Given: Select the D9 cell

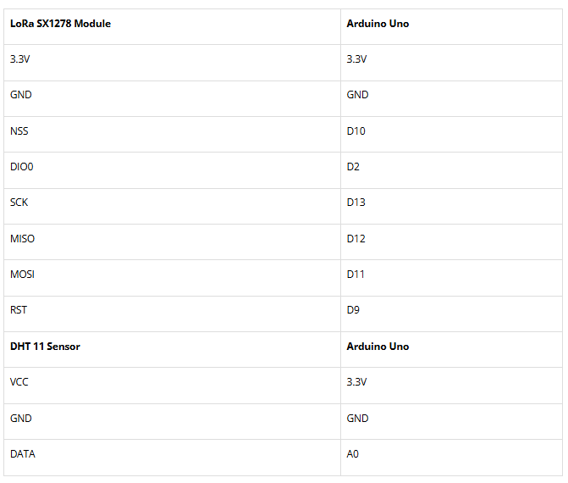Looking at the screenshot, I should click(353, 310).
